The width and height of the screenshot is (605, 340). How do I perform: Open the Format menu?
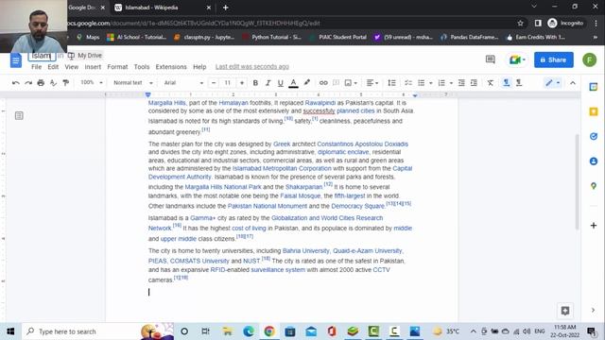117,67
